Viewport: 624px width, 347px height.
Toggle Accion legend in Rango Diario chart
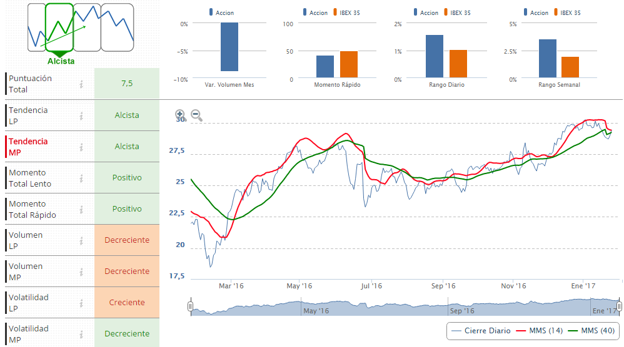pyautogui.click(x=426, y=12)
